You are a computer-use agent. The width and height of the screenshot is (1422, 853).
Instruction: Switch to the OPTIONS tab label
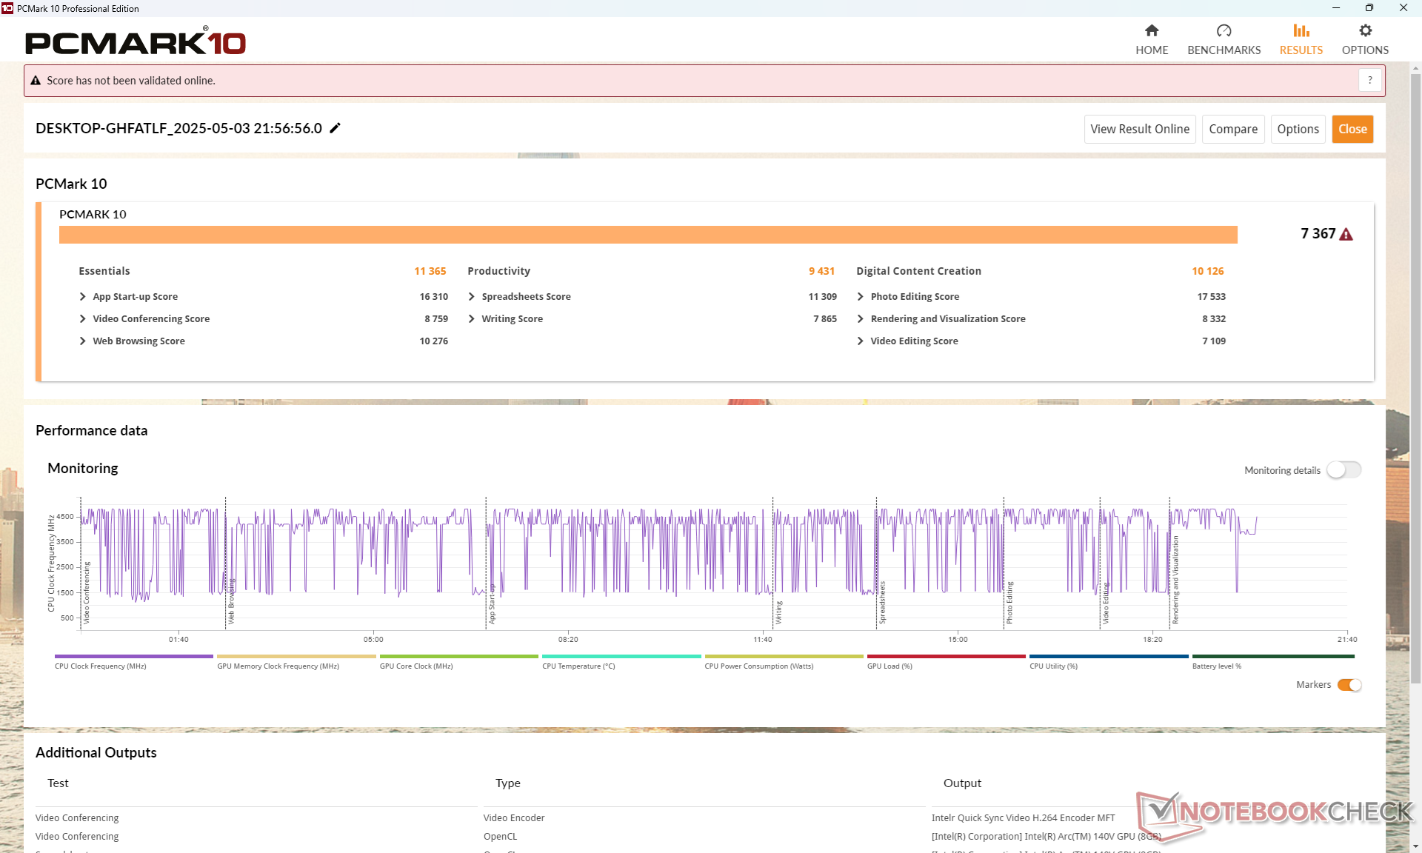pos(1365,50)
